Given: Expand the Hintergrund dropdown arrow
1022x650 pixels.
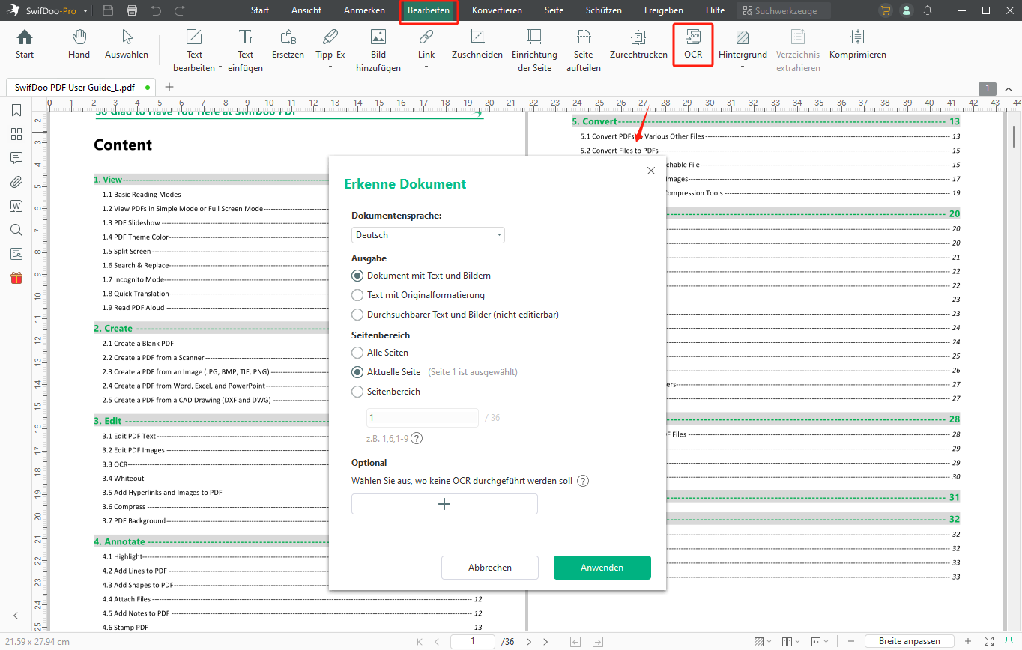Looking at the screenshot, I should click(x=743, y=68).
